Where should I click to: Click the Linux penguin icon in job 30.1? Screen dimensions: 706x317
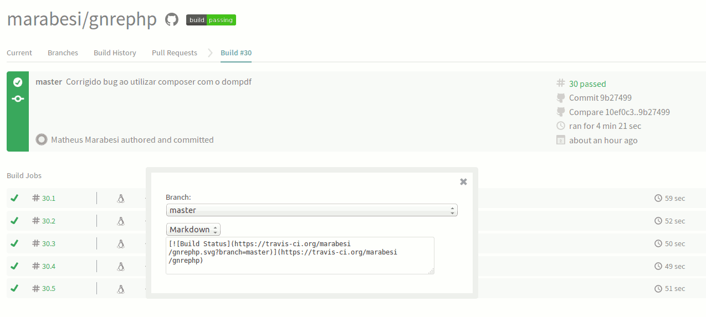tap(120, 198)
